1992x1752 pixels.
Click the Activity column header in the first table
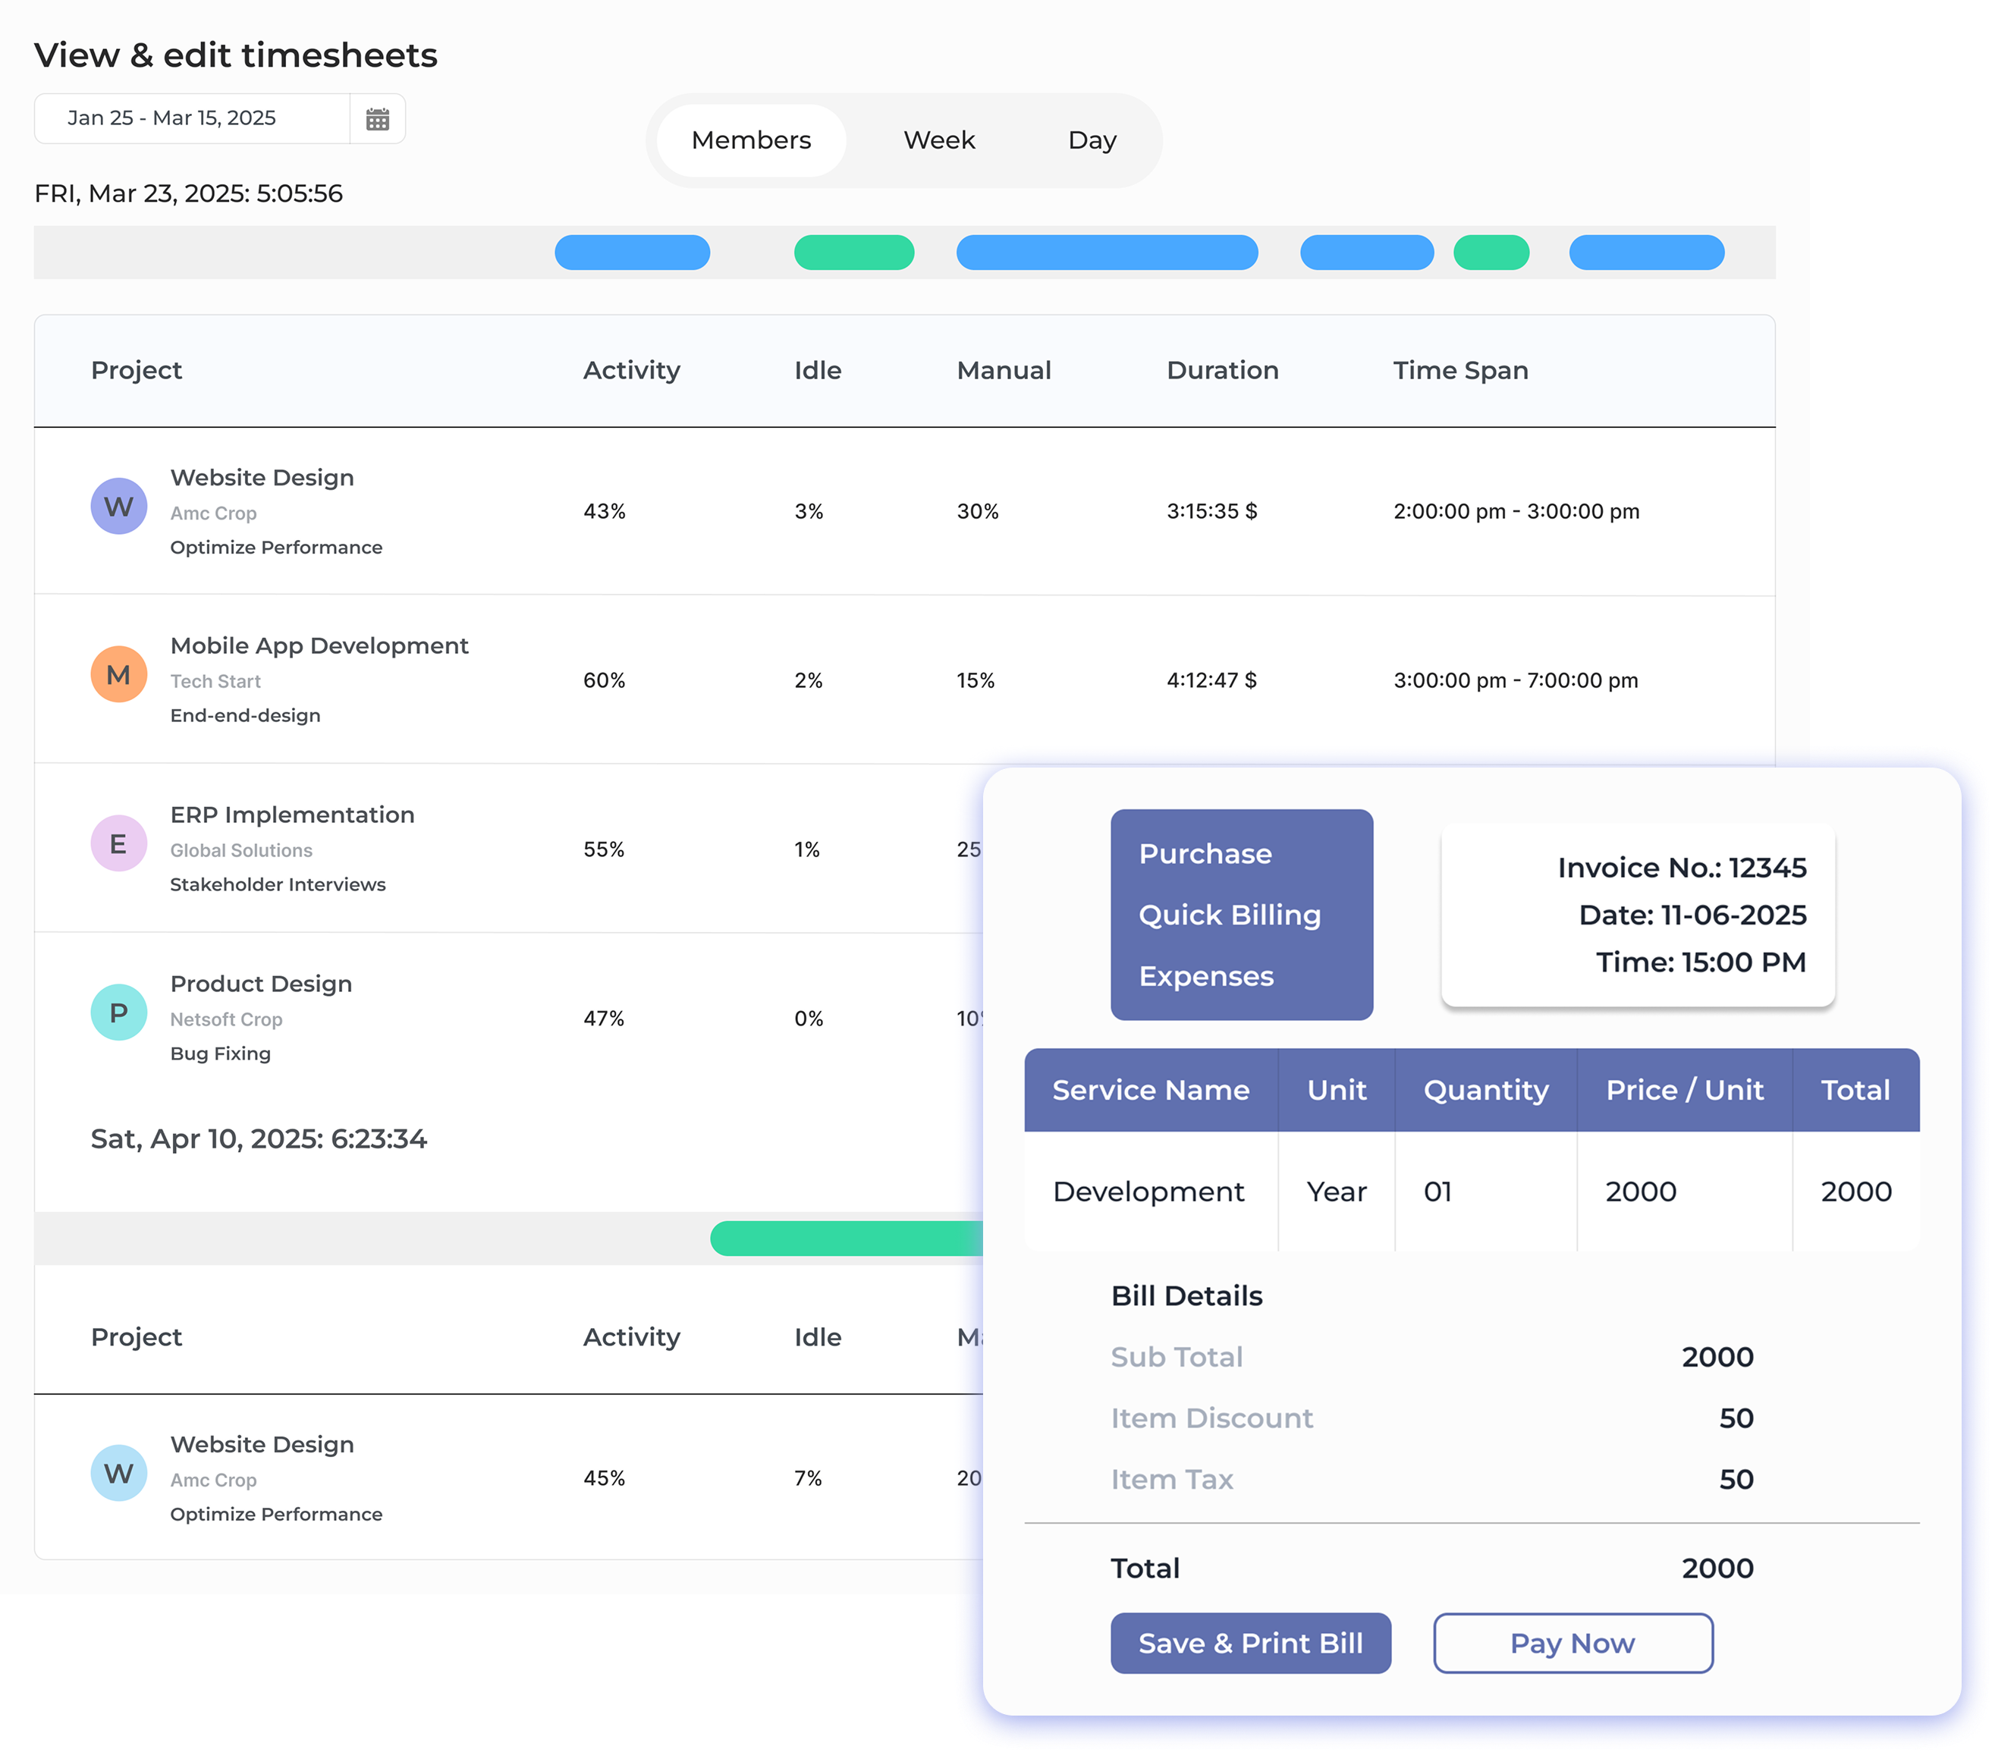pos(632,370)
